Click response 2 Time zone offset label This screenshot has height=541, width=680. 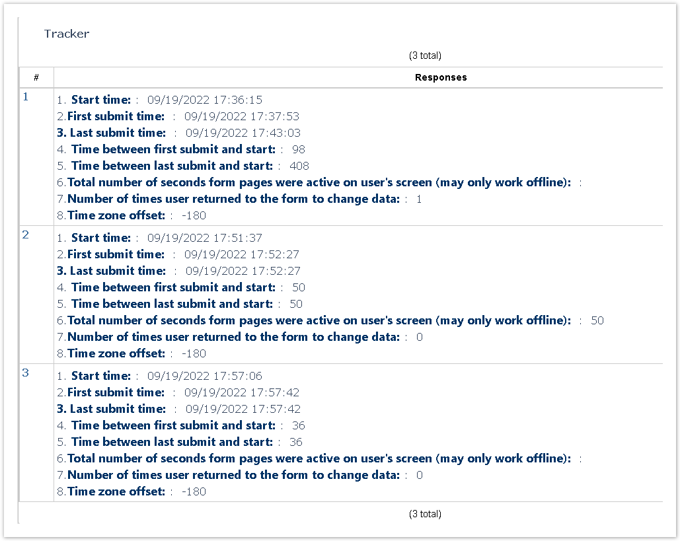pos(116,353)
